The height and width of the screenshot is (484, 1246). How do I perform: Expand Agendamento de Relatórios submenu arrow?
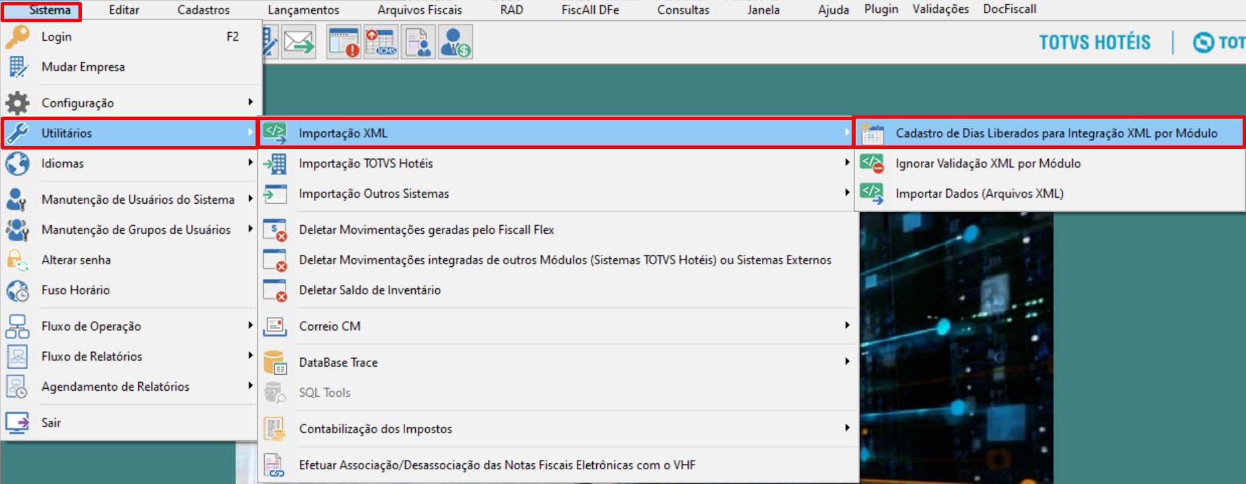coord(250,385)
